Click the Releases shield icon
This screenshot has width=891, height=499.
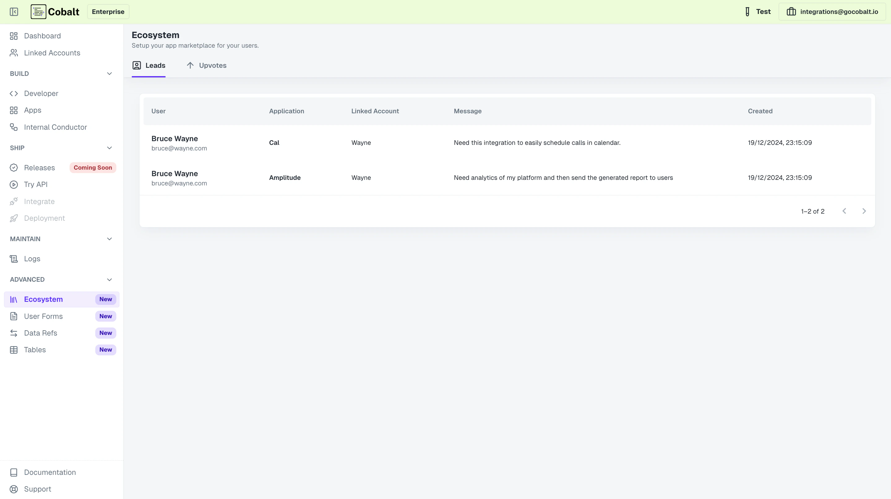click(14, 167)
